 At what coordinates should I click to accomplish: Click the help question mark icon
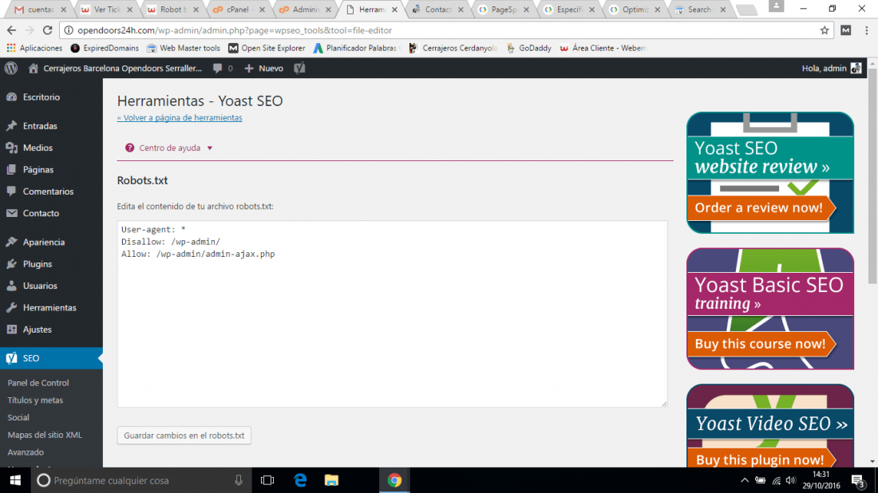[x=130, y=148]
